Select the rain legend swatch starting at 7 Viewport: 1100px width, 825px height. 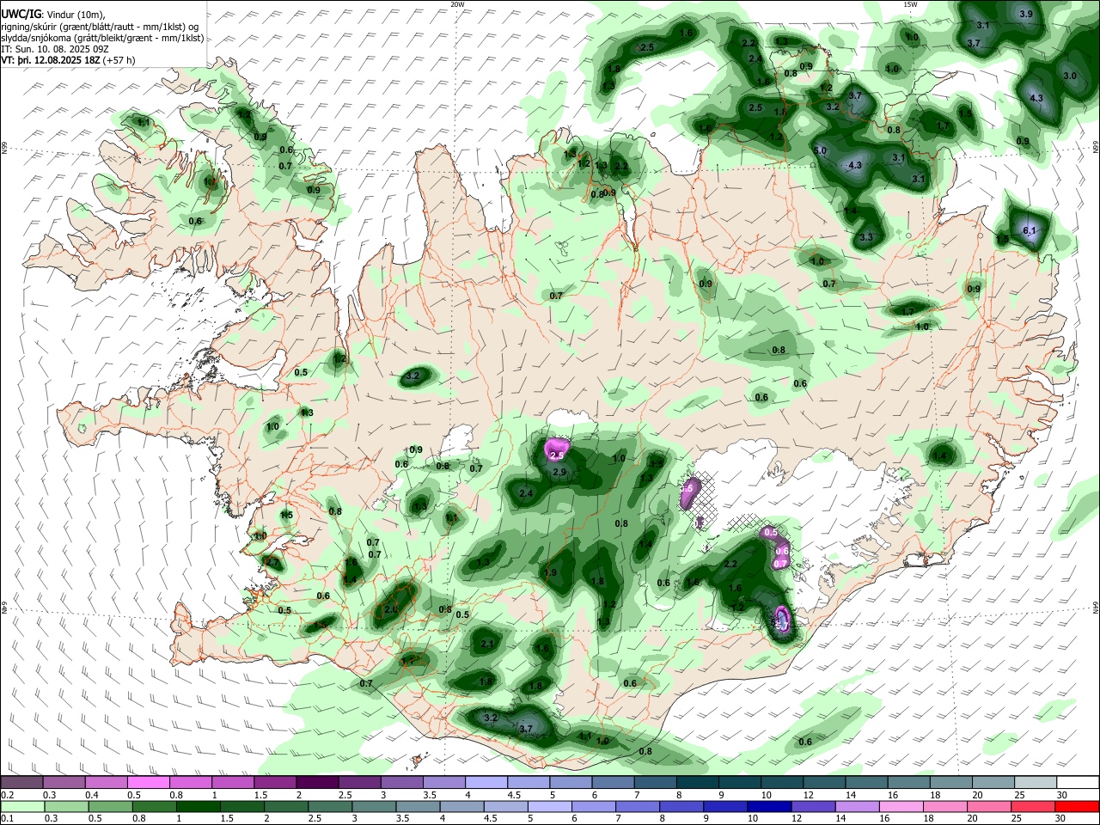[638, 806]
